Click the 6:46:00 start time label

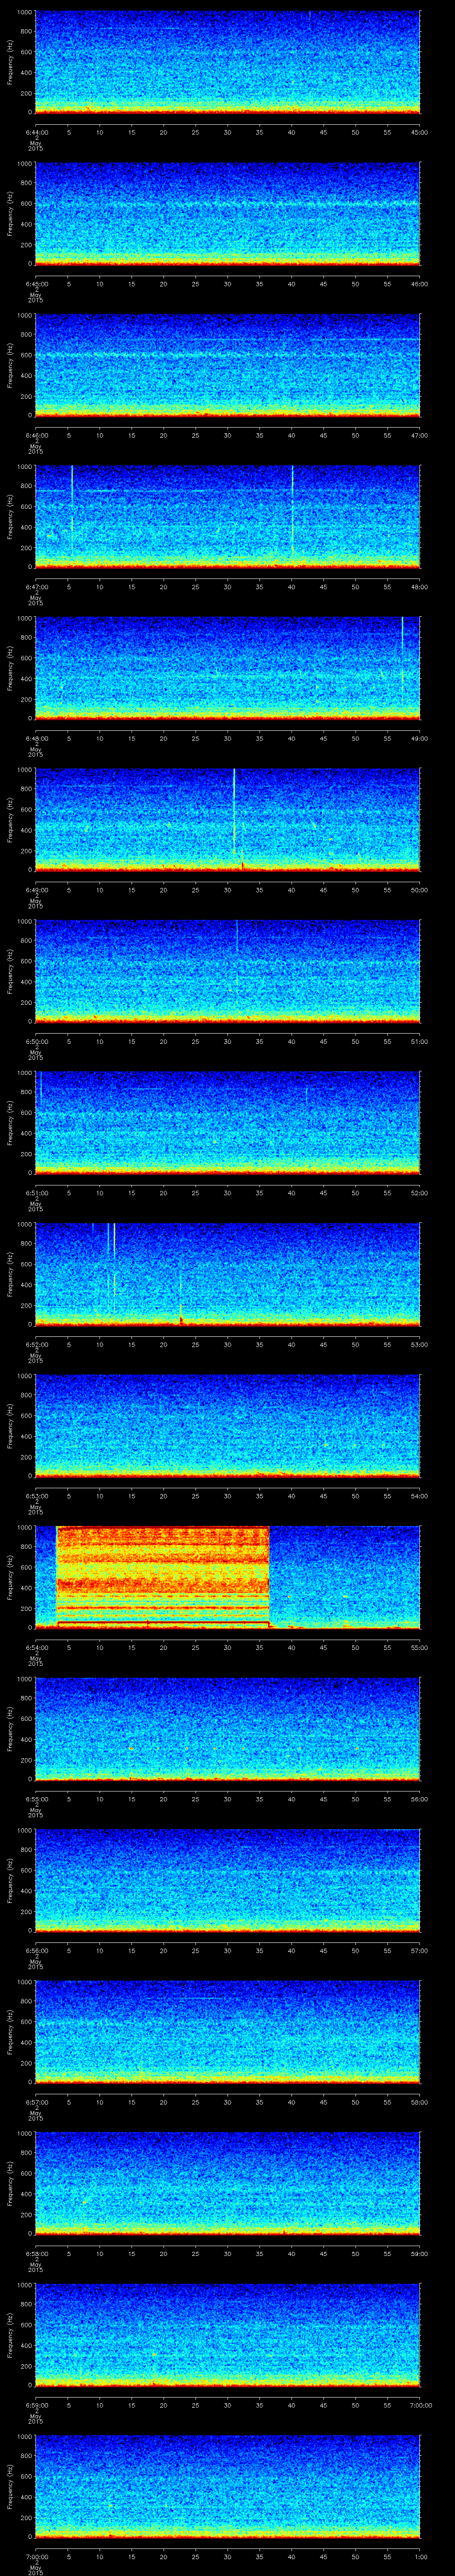coord(36,435)
